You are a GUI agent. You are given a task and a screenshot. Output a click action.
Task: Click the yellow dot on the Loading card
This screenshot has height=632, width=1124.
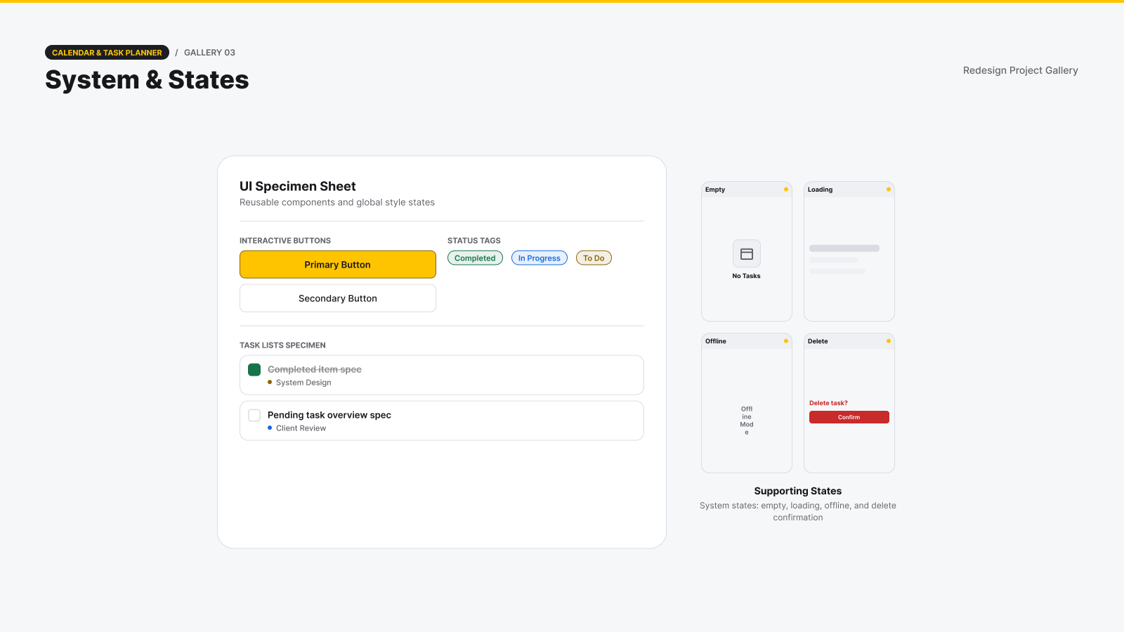point(889,190)
